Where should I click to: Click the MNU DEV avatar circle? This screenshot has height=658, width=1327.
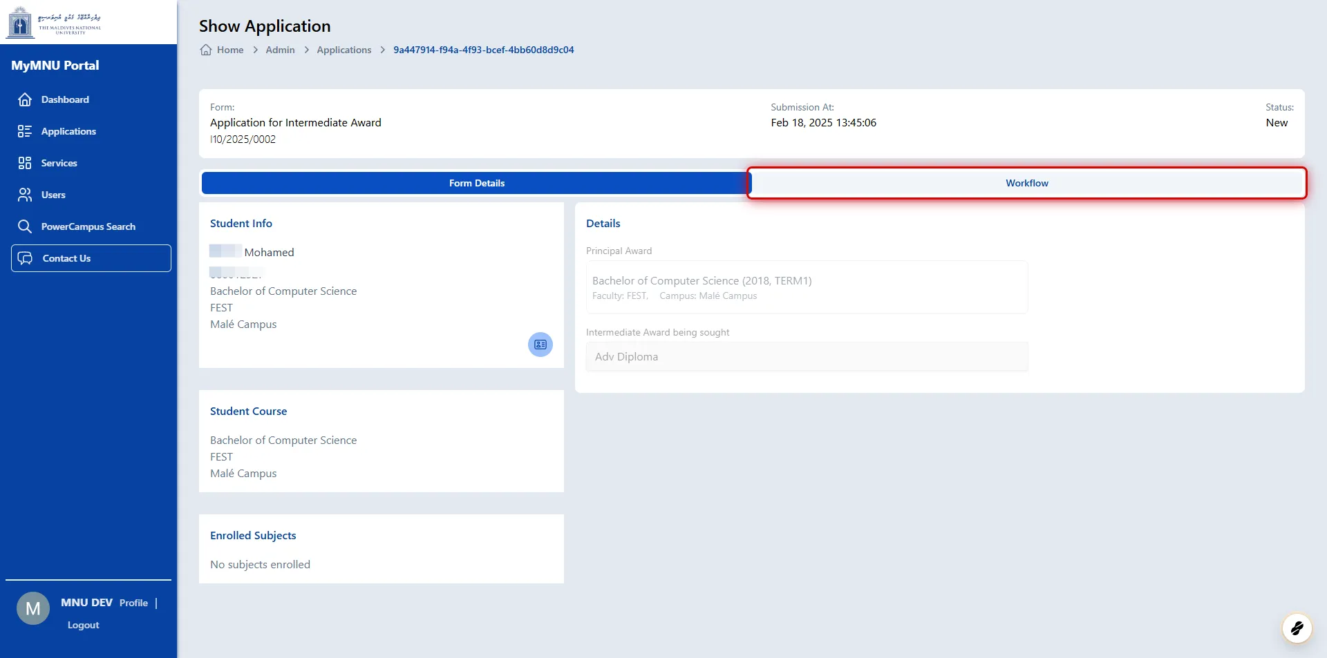[x=33, y=608]
